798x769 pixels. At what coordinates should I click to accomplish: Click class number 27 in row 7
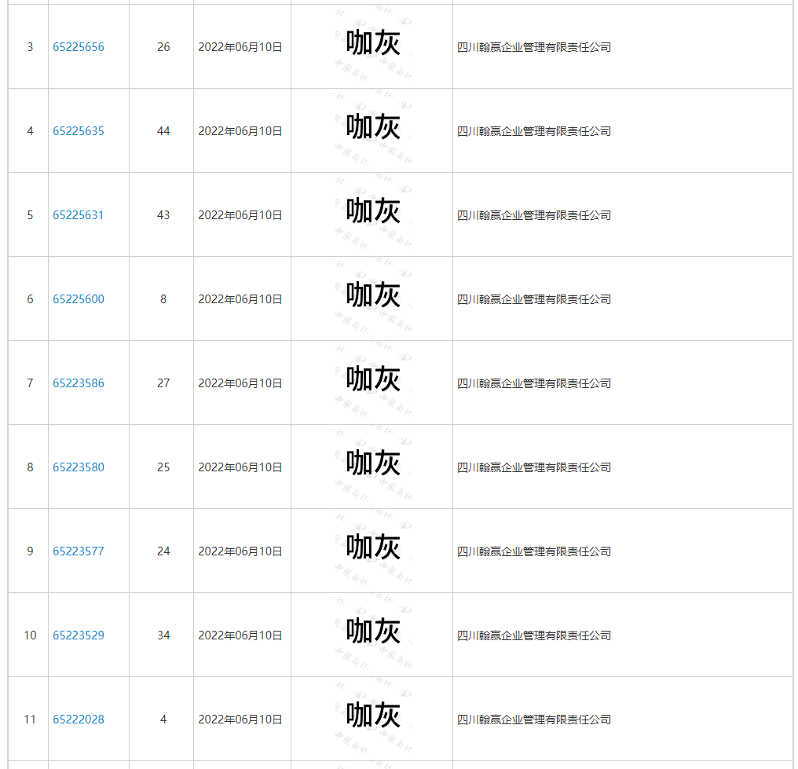click(x=163, y=383)
